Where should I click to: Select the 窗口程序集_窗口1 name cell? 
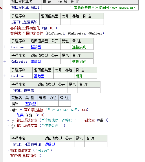[25, 8]
